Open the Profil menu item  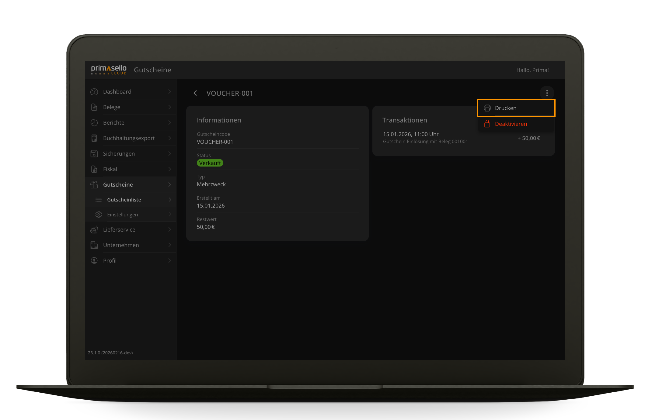coord(131,260)
